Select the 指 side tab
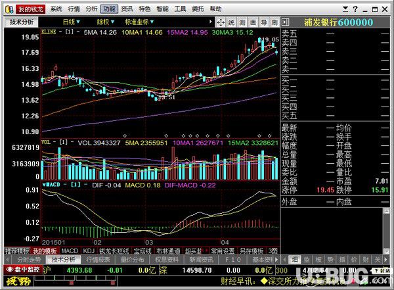Viewport: 394px width, 290px height. (342, 260)
